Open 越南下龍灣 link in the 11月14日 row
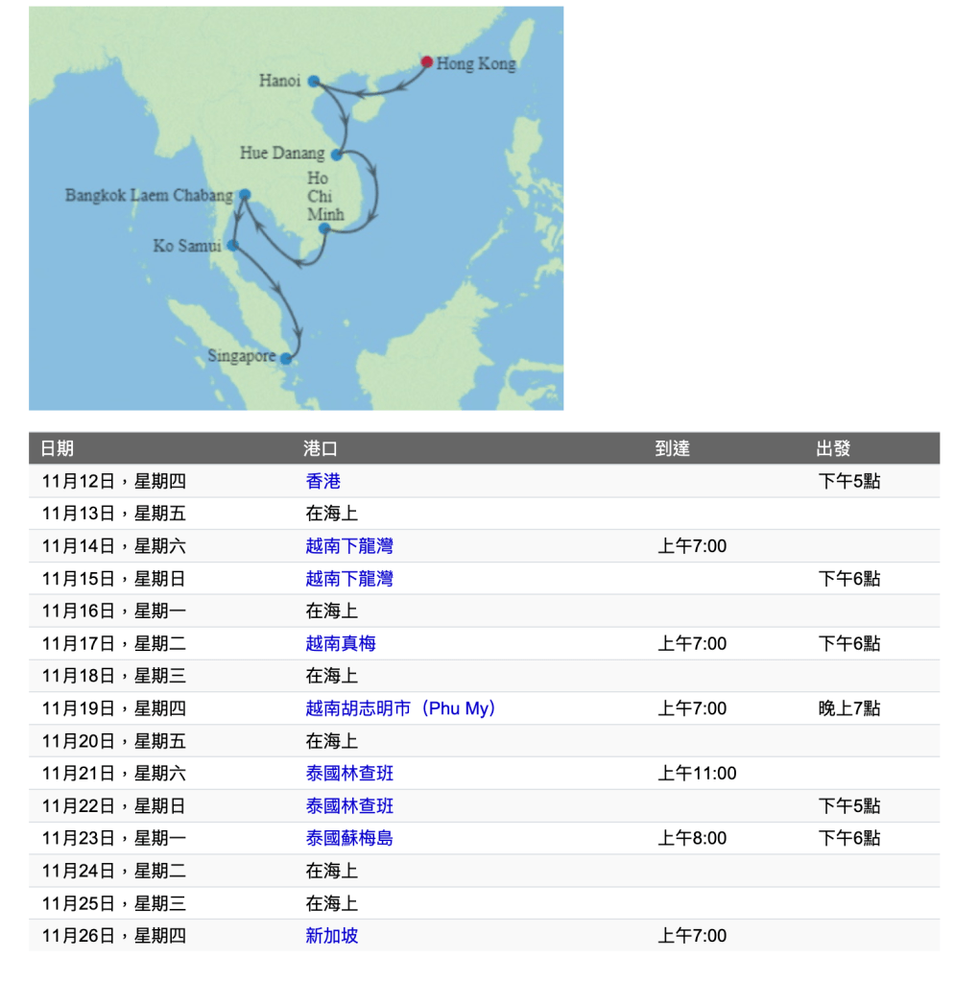The image size is (979, 982). tap(348, 546)
